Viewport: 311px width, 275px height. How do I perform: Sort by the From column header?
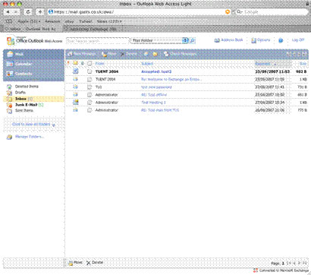pos(99,64)
